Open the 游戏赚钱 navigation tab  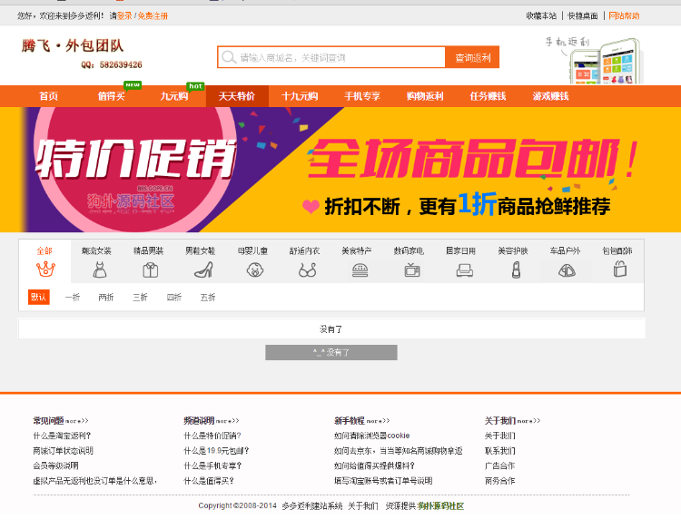[551, 96]
